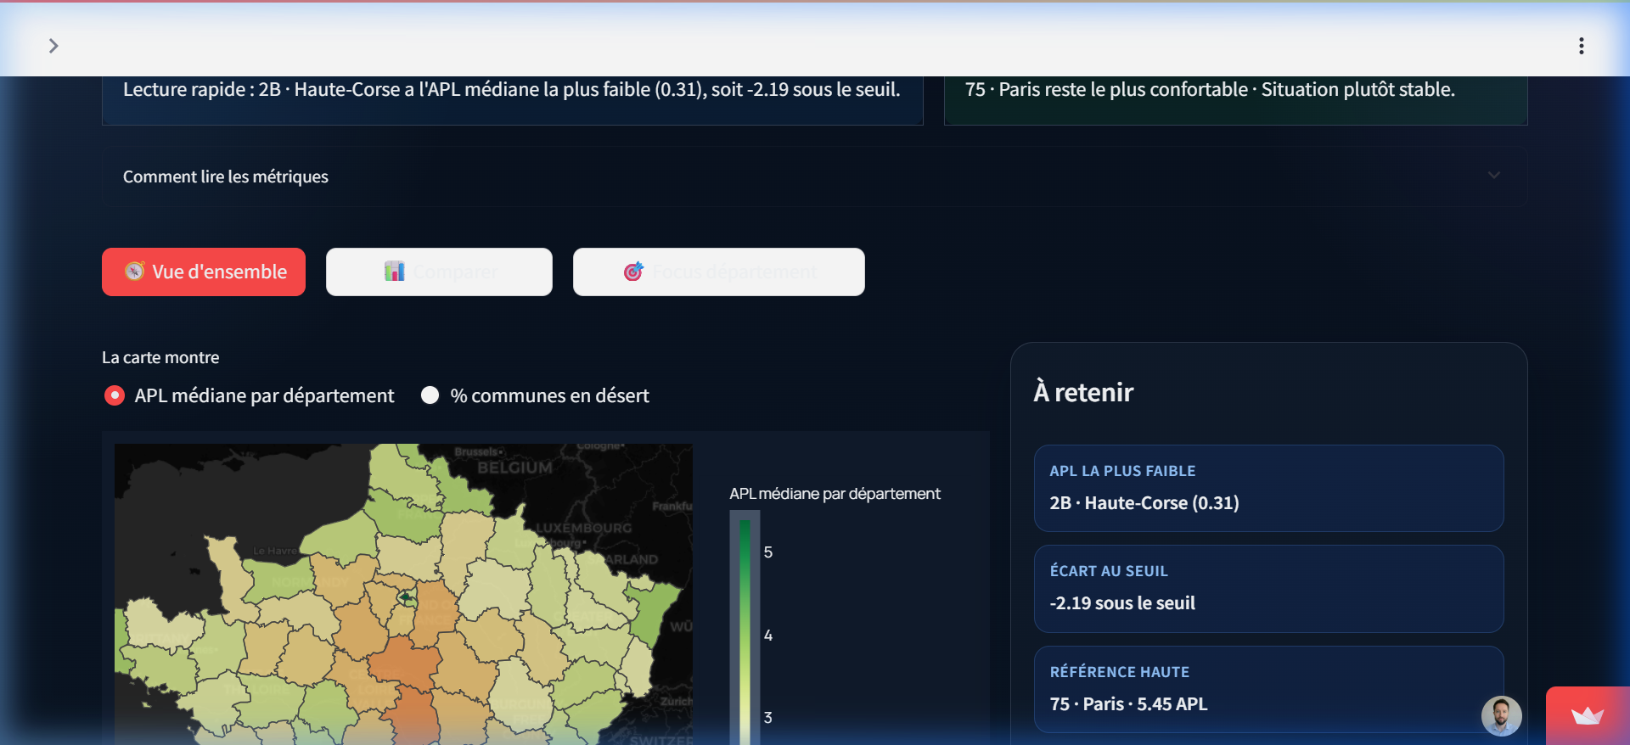Click the La carte montre label
The height and width of the screenshot is (745, 1630).
click(160, 357)
